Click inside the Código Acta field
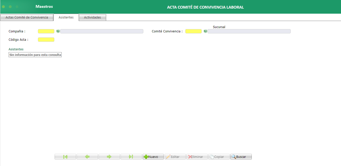Screen dimensions: 341x166 46,39
